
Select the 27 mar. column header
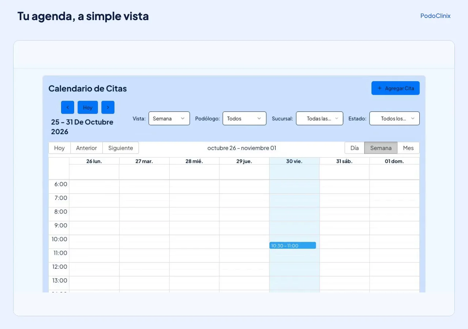(x=144, y=161)
